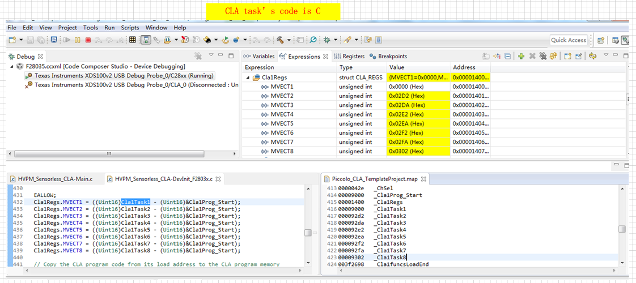
Task: Click the Build hammer icon
Action: click(280, 40)
